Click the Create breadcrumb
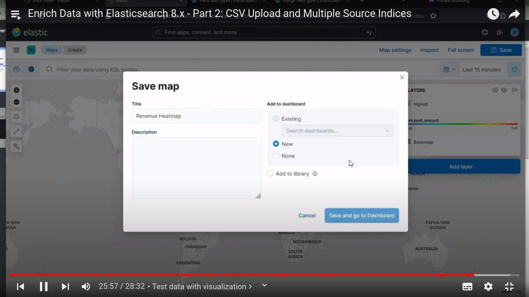 coord(75,50)
